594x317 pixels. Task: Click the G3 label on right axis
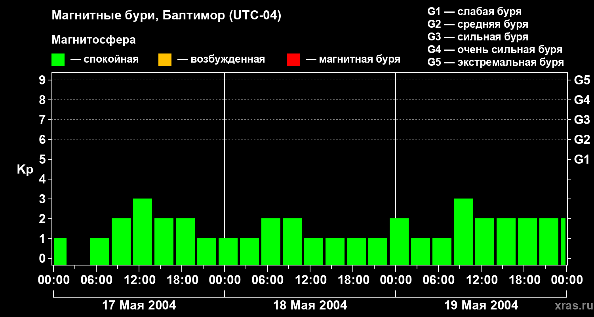(582, 120)
